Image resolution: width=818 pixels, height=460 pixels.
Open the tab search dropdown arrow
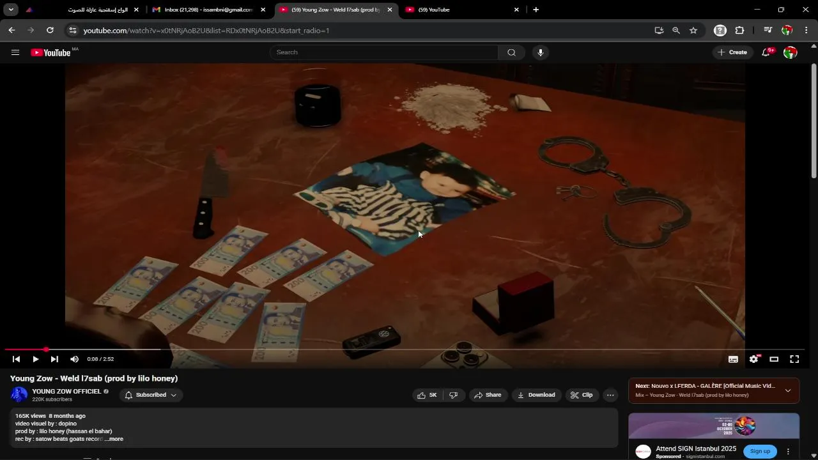(11, 10)
